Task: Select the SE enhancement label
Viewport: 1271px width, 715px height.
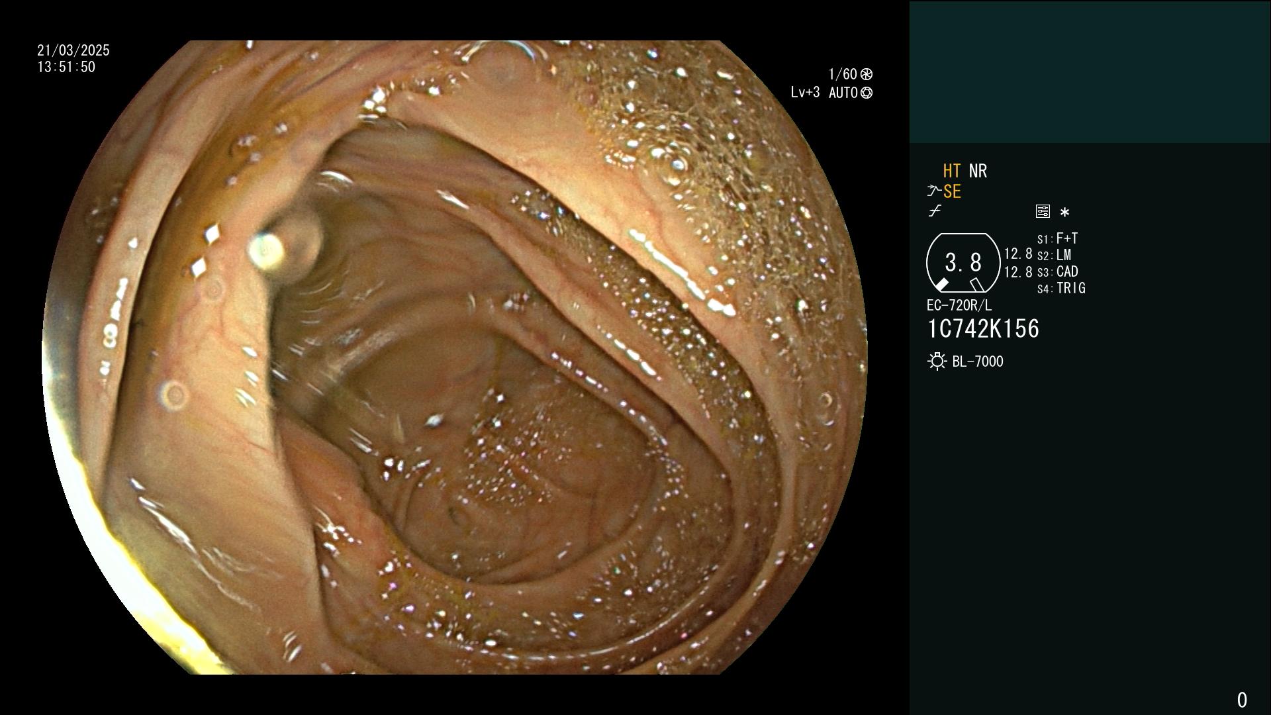Action: (952, 192)
